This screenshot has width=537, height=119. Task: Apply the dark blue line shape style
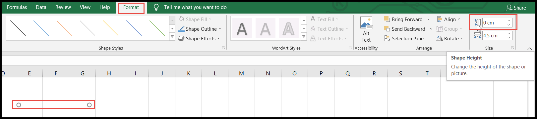pyautogui.click(x=134, y=28)
